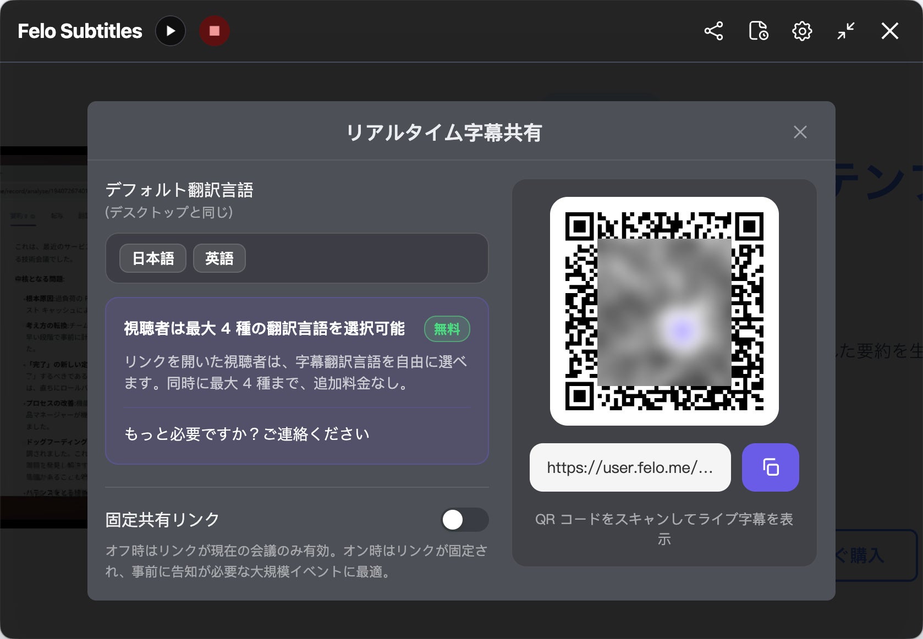This screenshot has height=639, width=923.
Task: Toggle the 固定共有リンク switch
Action: click(465, 520)
